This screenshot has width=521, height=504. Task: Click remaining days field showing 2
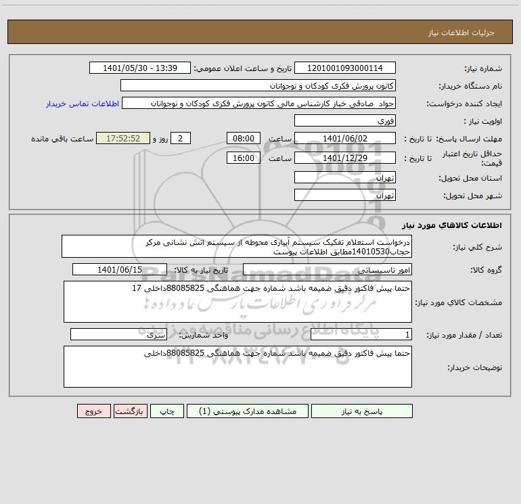(181, 138)
